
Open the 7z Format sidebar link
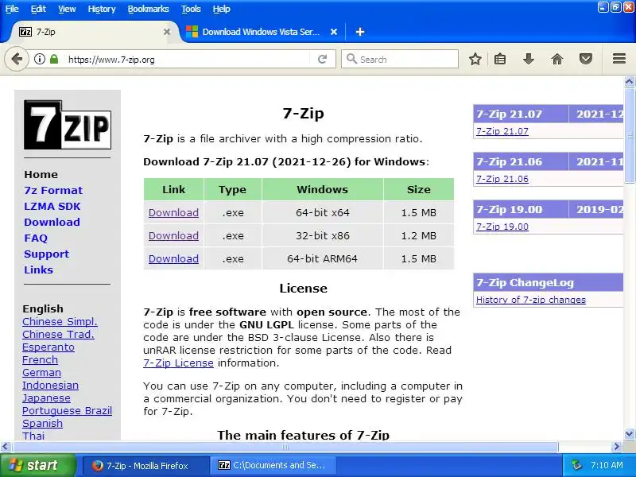[53, 190]
